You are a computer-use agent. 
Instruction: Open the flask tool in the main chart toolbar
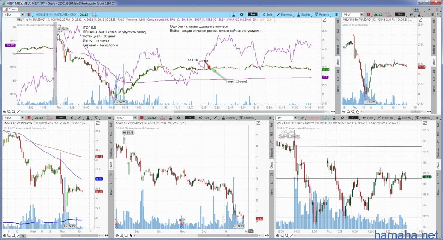point(233,14)
